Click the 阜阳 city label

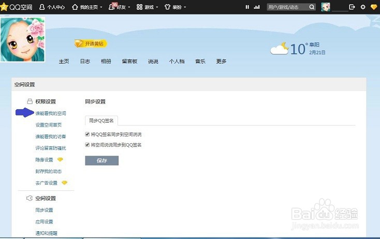tap(314, 45)
